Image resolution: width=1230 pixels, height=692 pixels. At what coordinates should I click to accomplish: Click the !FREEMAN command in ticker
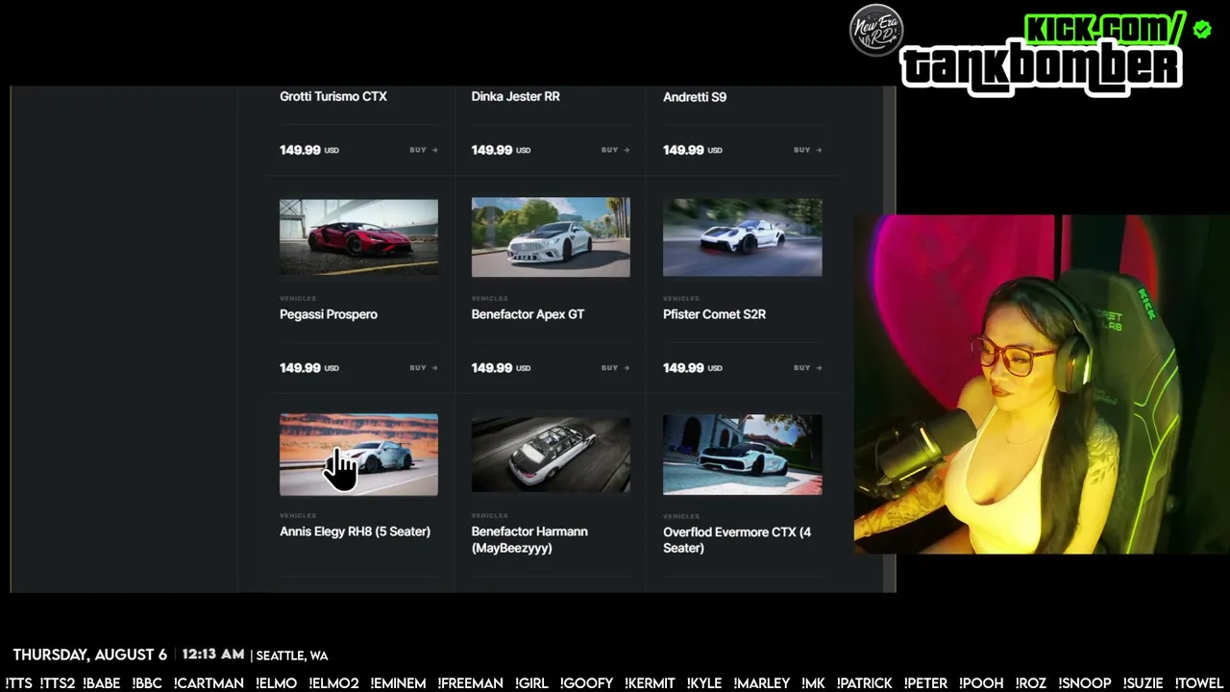point(471,683)
